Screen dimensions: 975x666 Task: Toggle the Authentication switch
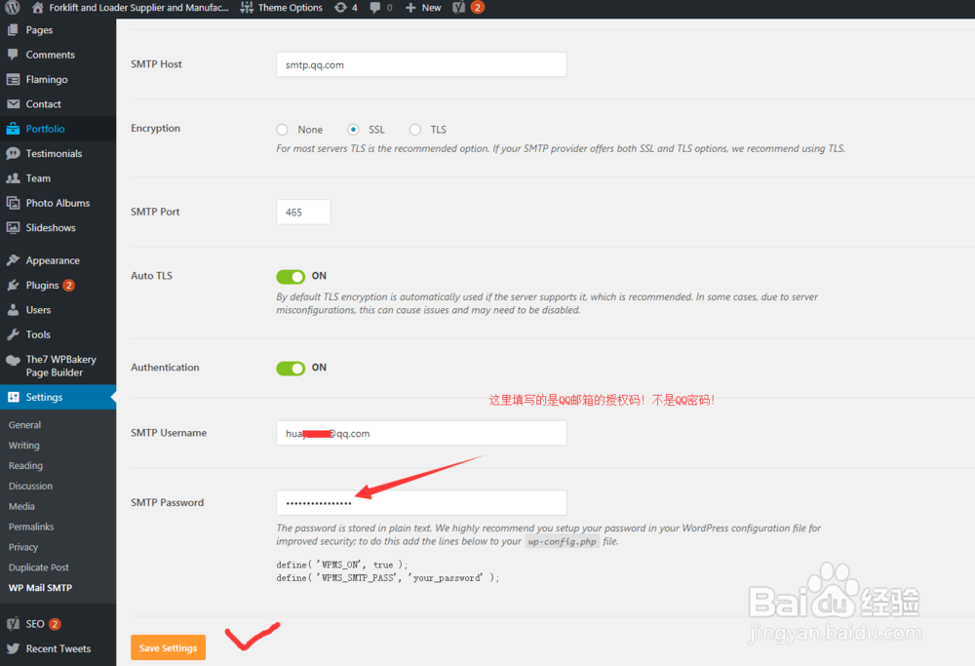(291, 369)
